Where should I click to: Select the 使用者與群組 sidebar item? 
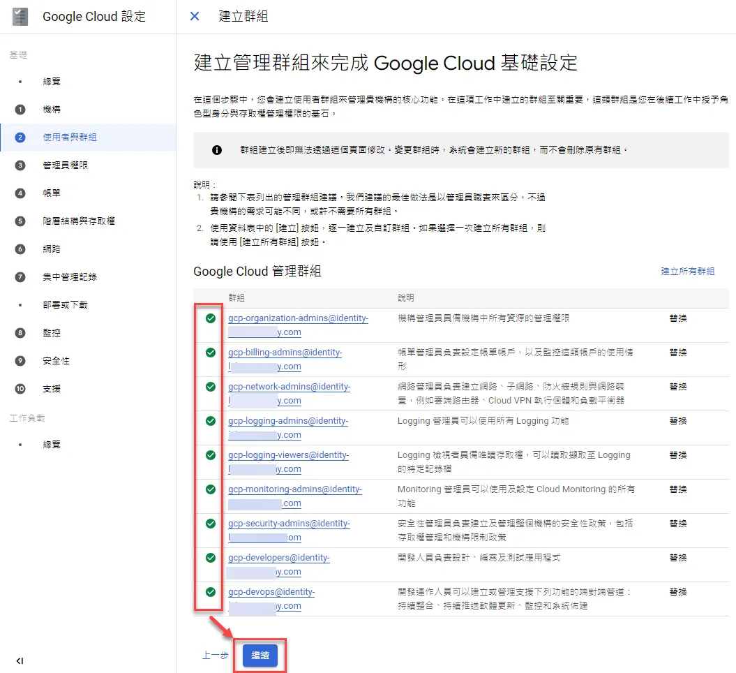point(88,137)
